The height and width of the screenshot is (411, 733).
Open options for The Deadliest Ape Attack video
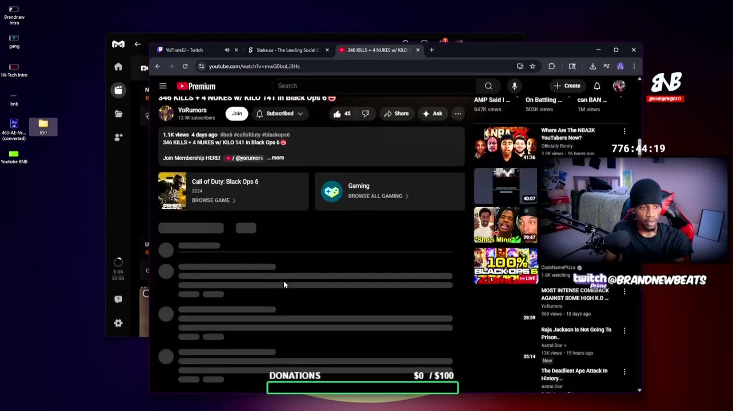coord(624,372)
